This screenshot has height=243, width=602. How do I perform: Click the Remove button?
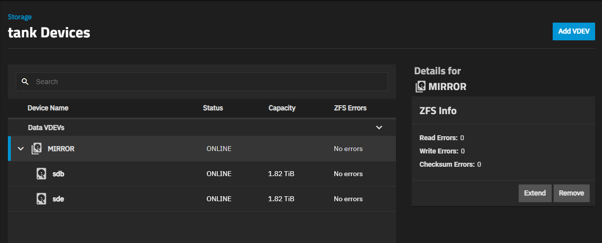571,193
